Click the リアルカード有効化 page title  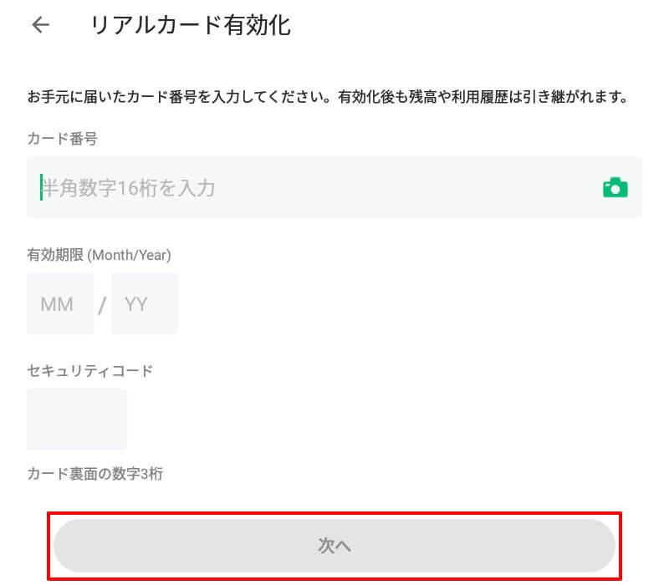pos(191,25)
